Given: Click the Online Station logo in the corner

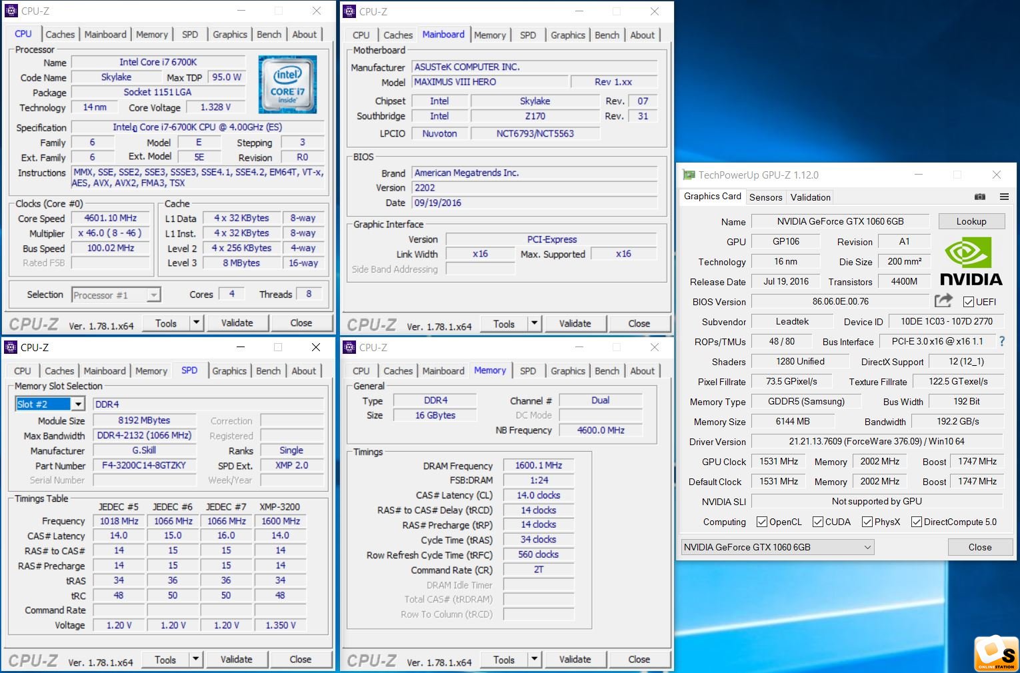Looking at the screenshot, I should (996, 654).
